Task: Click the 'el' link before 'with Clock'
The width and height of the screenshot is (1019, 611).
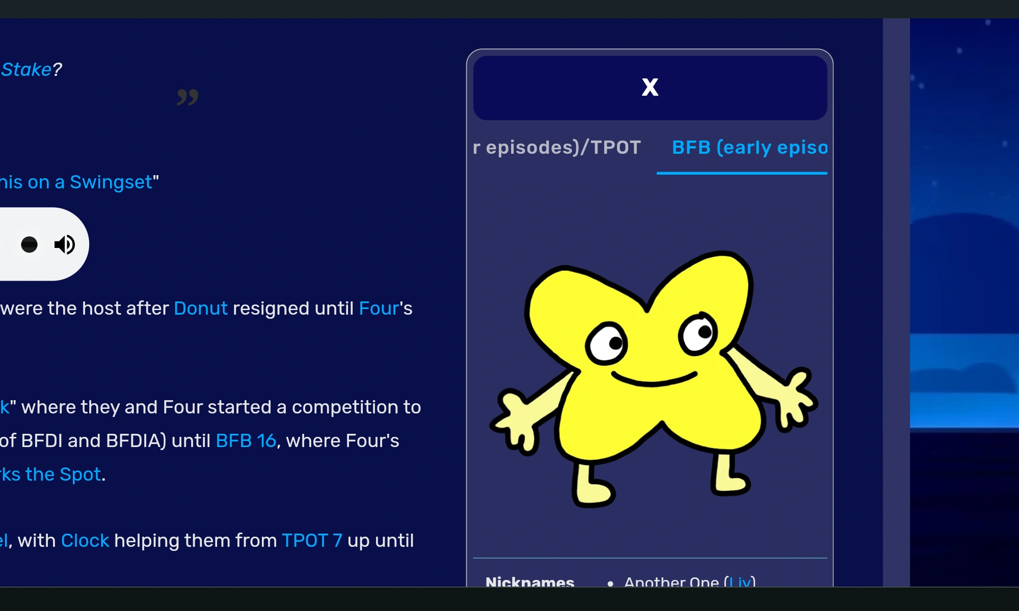Action: [x=4, y=541]
